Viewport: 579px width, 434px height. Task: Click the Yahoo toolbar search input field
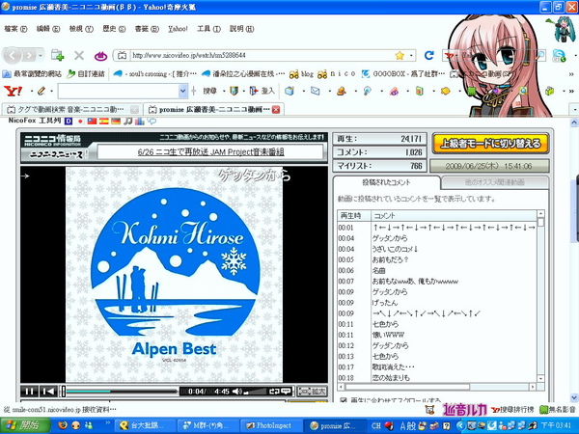pos(118,92)
